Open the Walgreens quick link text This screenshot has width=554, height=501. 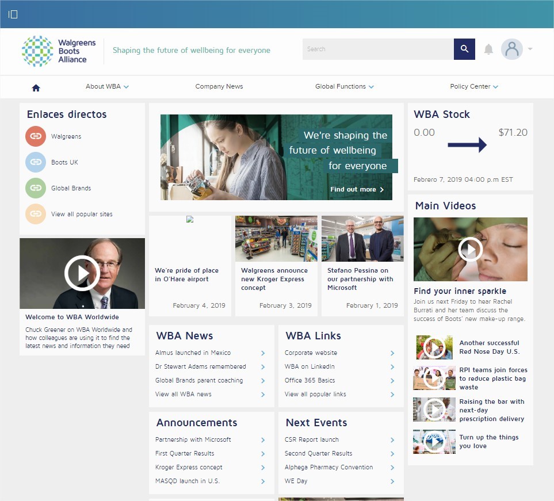[x=66, y=136]
